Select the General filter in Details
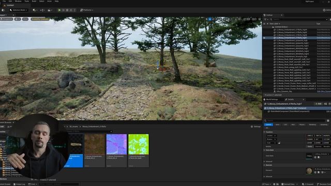The height and width of the screenshot is (186, 331). (x=268, y=125)
